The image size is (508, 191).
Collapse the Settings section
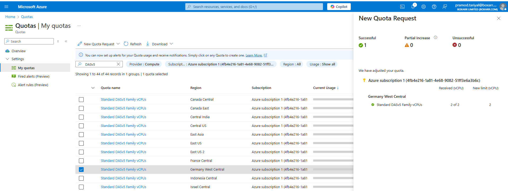pyautogui.click(x=7, y=59)
